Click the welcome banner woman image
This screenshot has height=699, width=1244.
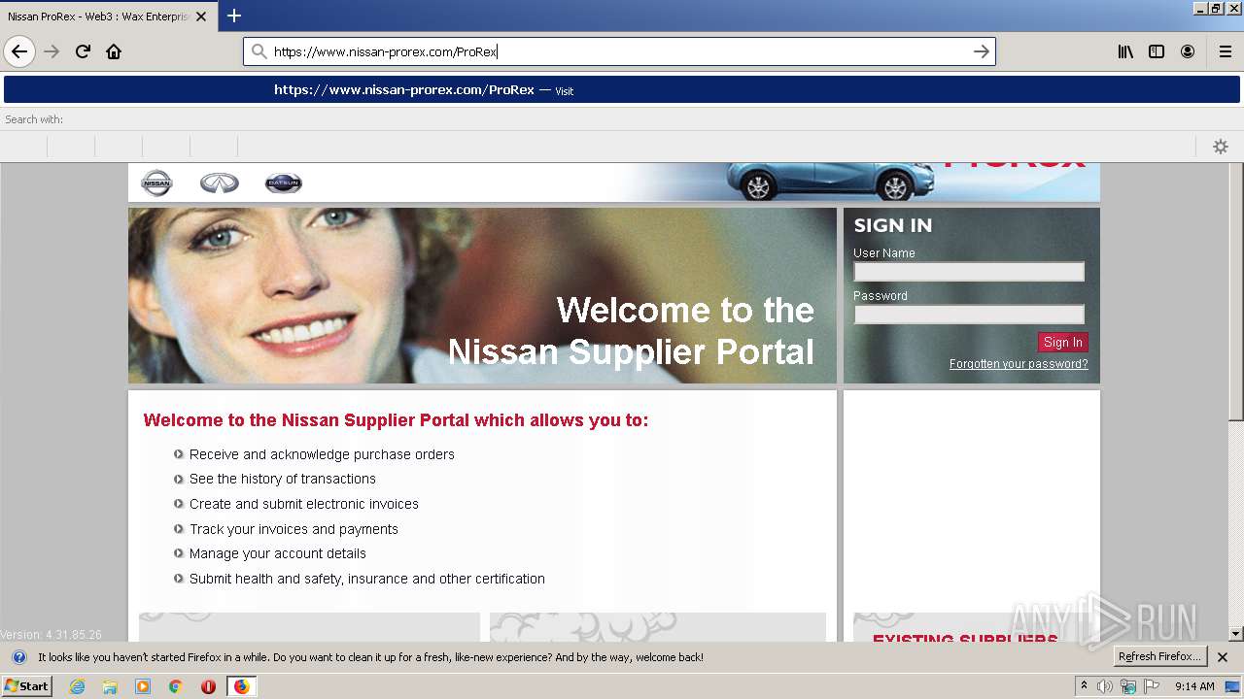click(482, 295)
